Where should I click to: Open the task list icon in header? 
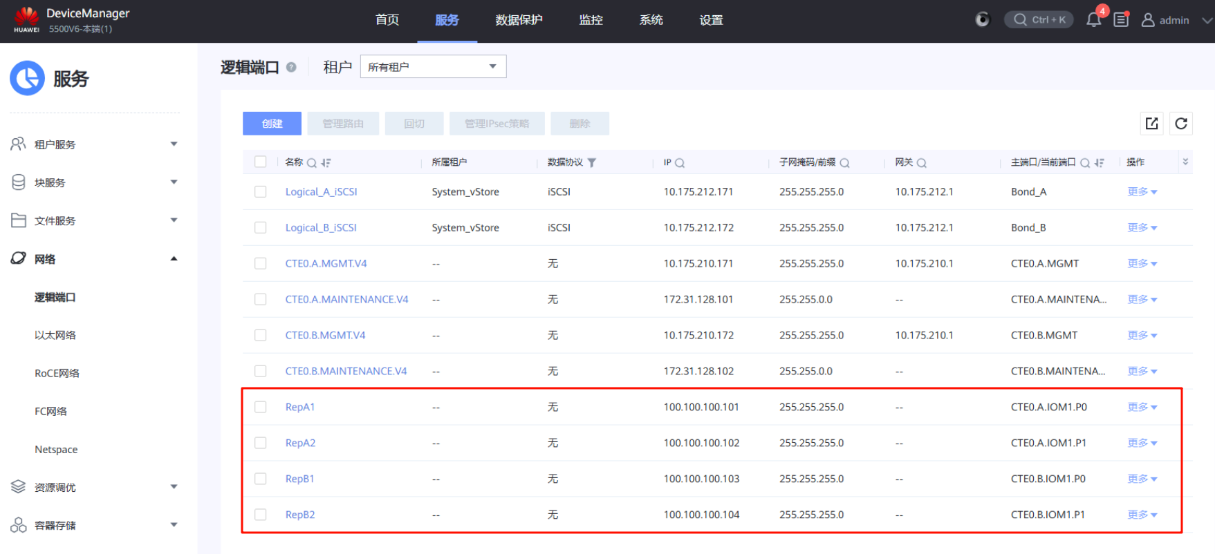pyautogui.click(x=1121, y=20)
